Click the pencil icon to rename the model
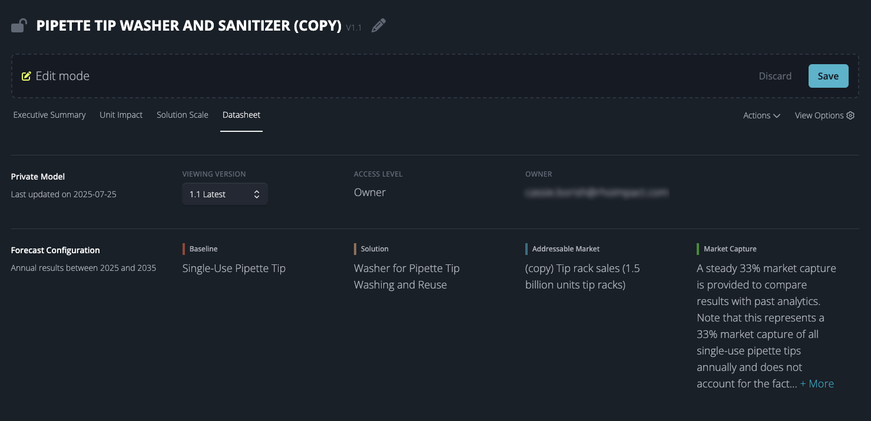This screenshot has height=421, width=871. [x=379, y=26]
